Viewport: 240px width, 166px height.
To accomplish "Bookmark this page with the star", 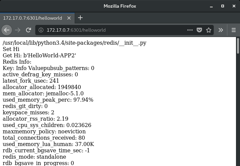I will click(209, 30).
